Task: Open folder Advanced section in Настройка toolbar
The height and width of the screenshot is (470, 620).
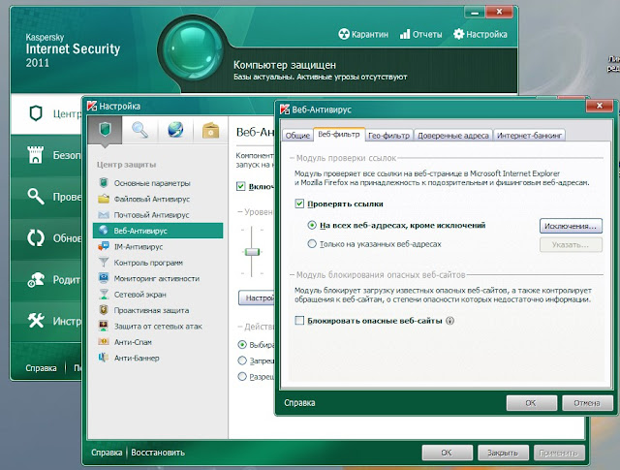Action: [x=211, y=129]
